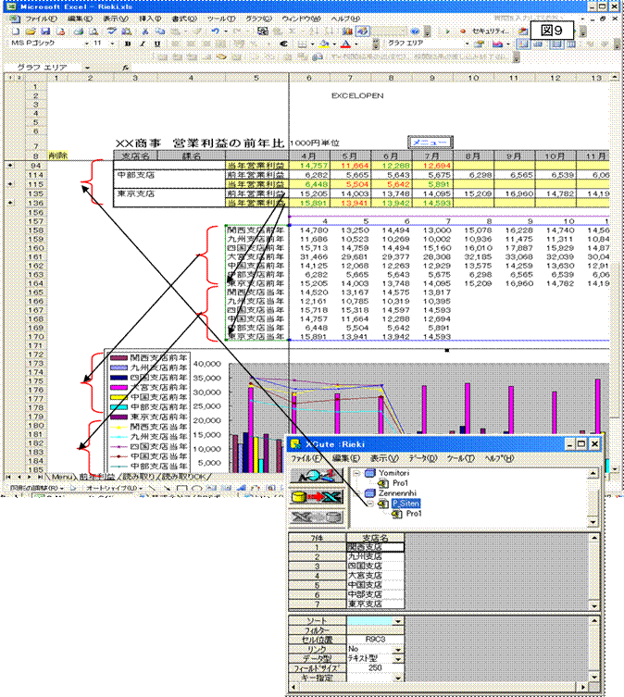Open the データ(D) menu in XCute window
This screenshot has height=697, width=624.
coord(423,458)
